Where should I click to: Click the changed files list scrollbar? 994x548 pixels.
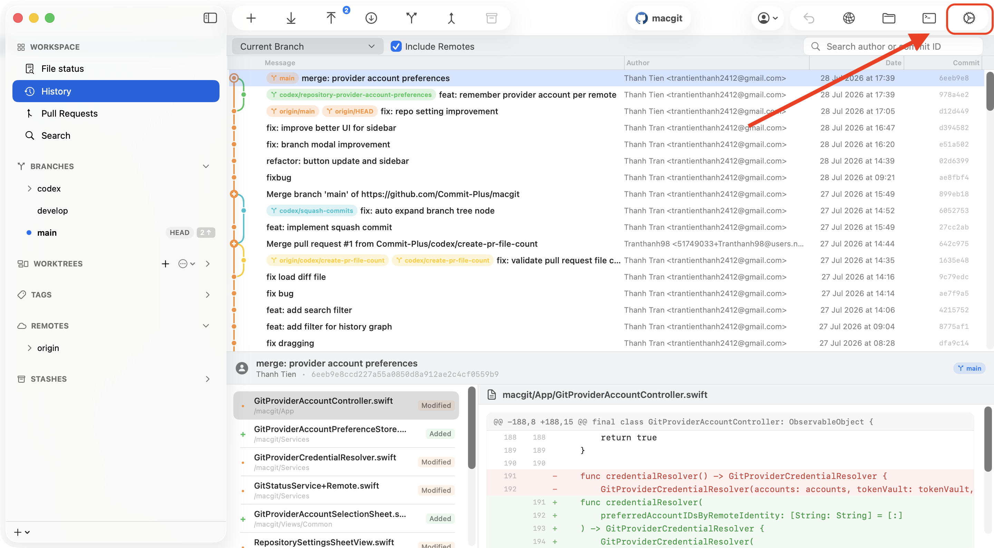coord(471,428)
